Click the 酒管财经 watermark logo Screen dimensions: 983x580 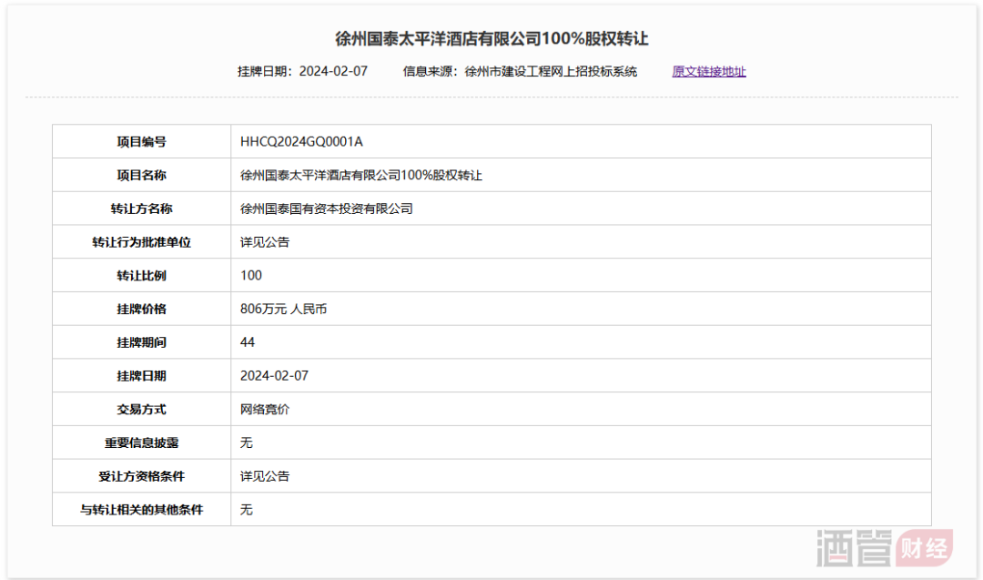point(884,549)
